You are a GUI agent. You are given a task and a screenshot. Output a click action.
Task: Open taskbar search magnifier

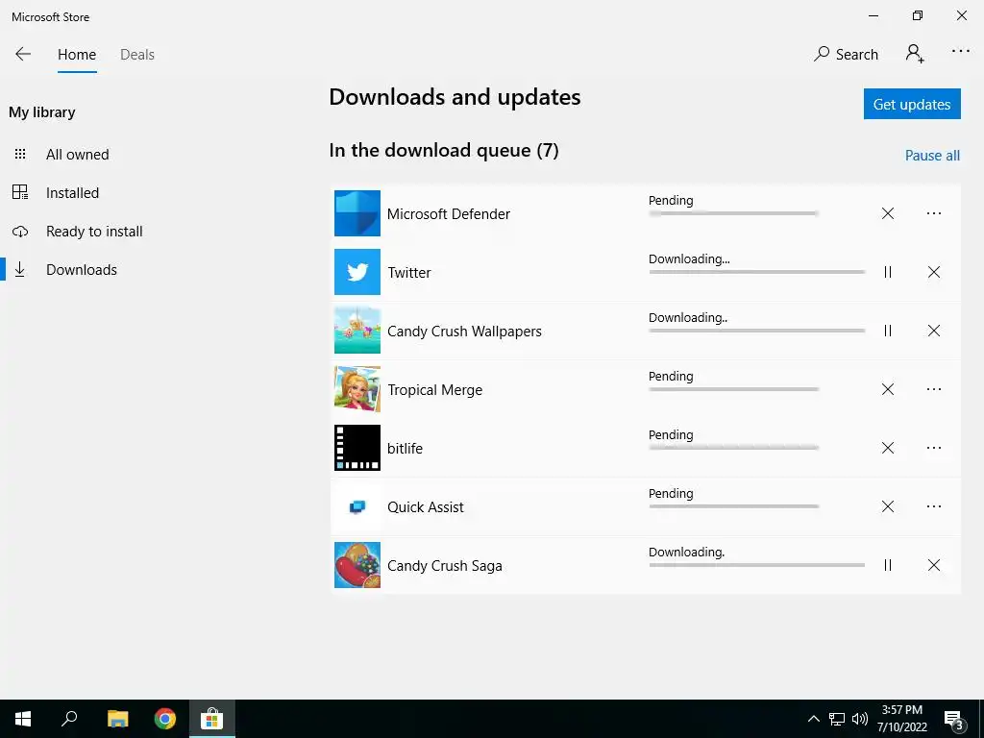tap(69, 719)
